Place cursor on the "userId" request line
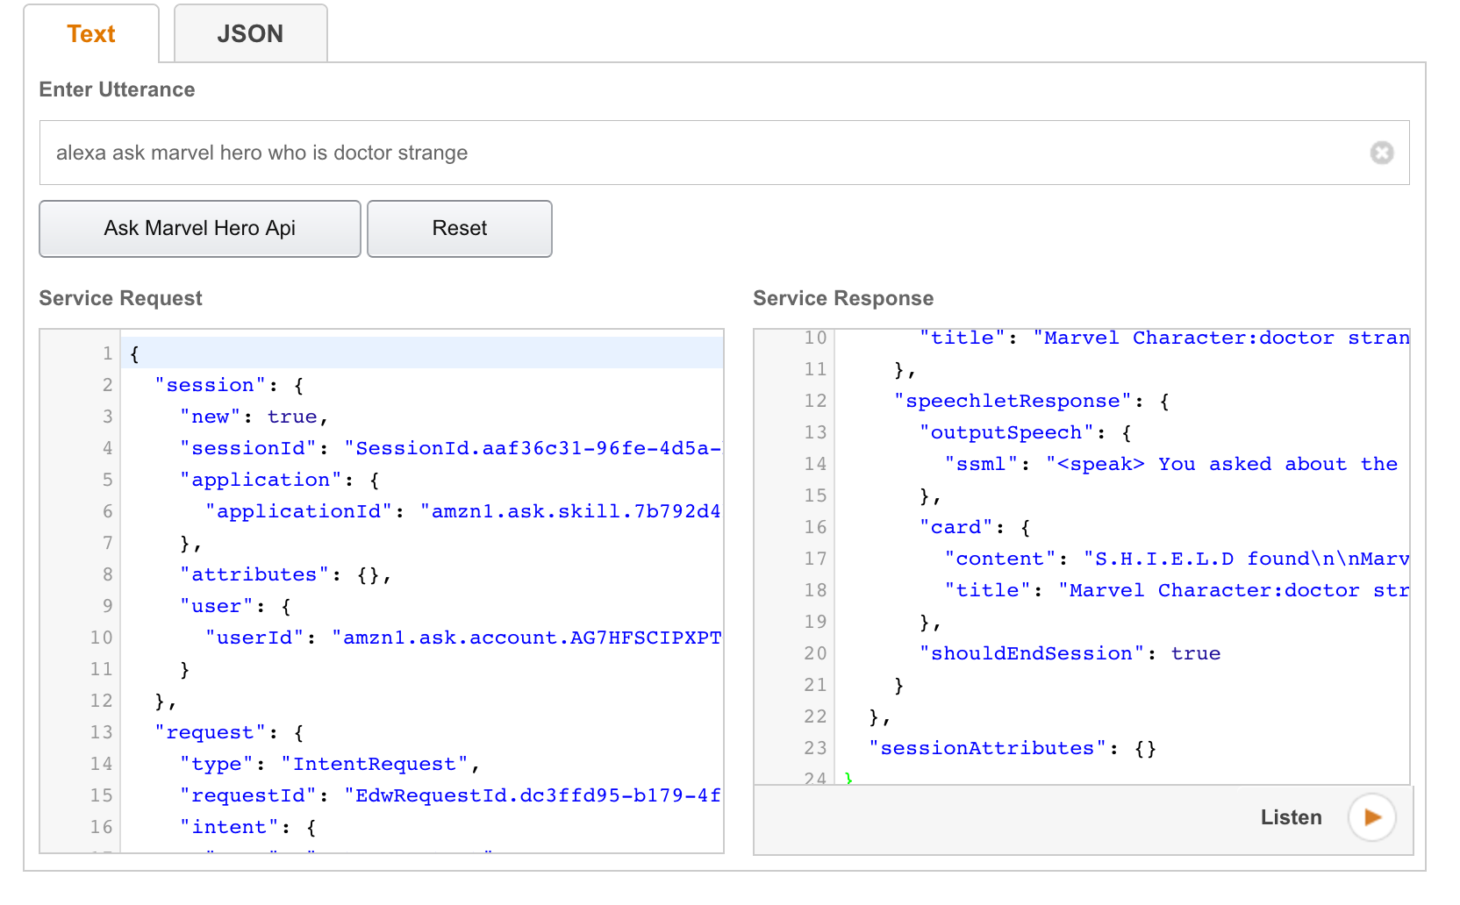The width and height of the screenshot is (1460, 905). (462, 638)
